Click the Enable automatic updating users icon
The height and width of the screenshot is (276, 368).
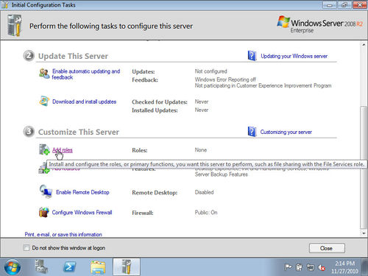point(44,74)
